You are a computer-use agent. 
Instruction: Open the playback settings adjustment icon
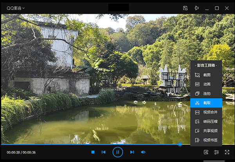(x=216, y=152)
